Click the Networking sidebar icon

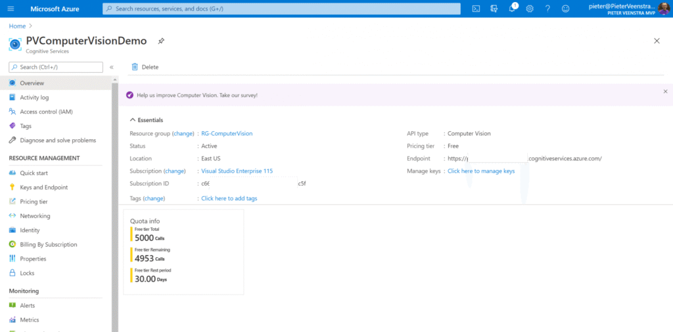[12, 216]
